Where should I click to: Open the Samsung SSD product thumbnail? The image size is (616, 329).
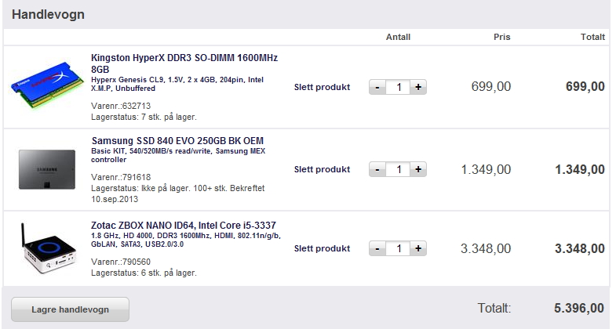pos(46,169)
